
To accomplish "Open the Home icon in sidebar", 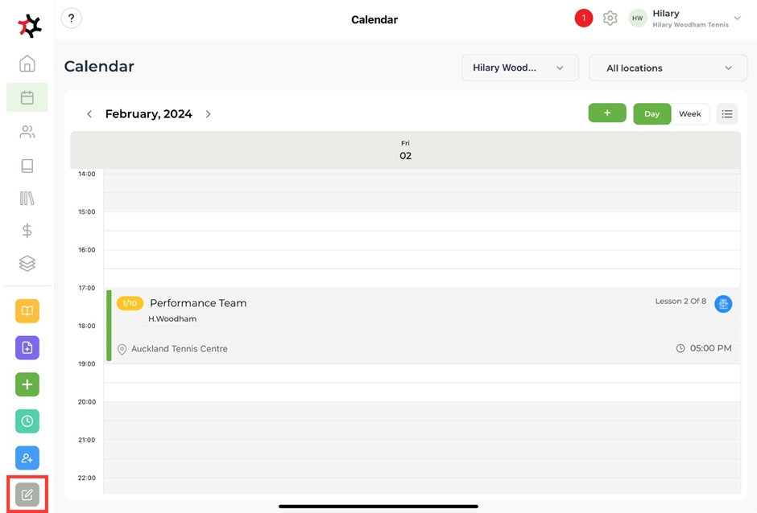I will 27,64.
